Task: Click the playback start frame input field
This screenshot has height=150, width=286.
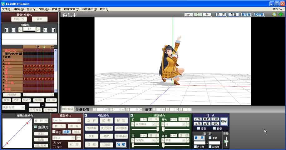Action: pyautogui.click(x=200, y=143)
